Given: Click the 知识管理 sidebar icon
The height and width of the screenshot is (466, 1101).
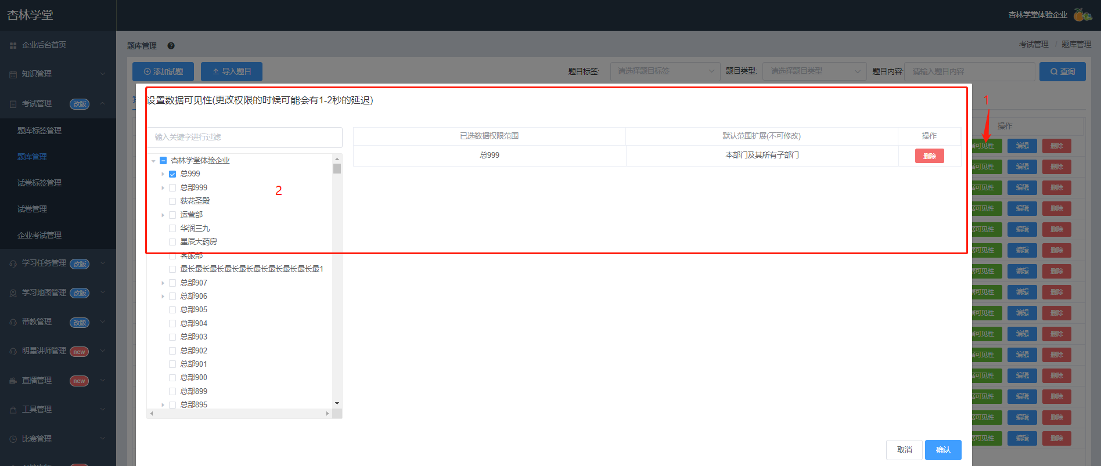Looking at the screenshot, I should point(13,74).
